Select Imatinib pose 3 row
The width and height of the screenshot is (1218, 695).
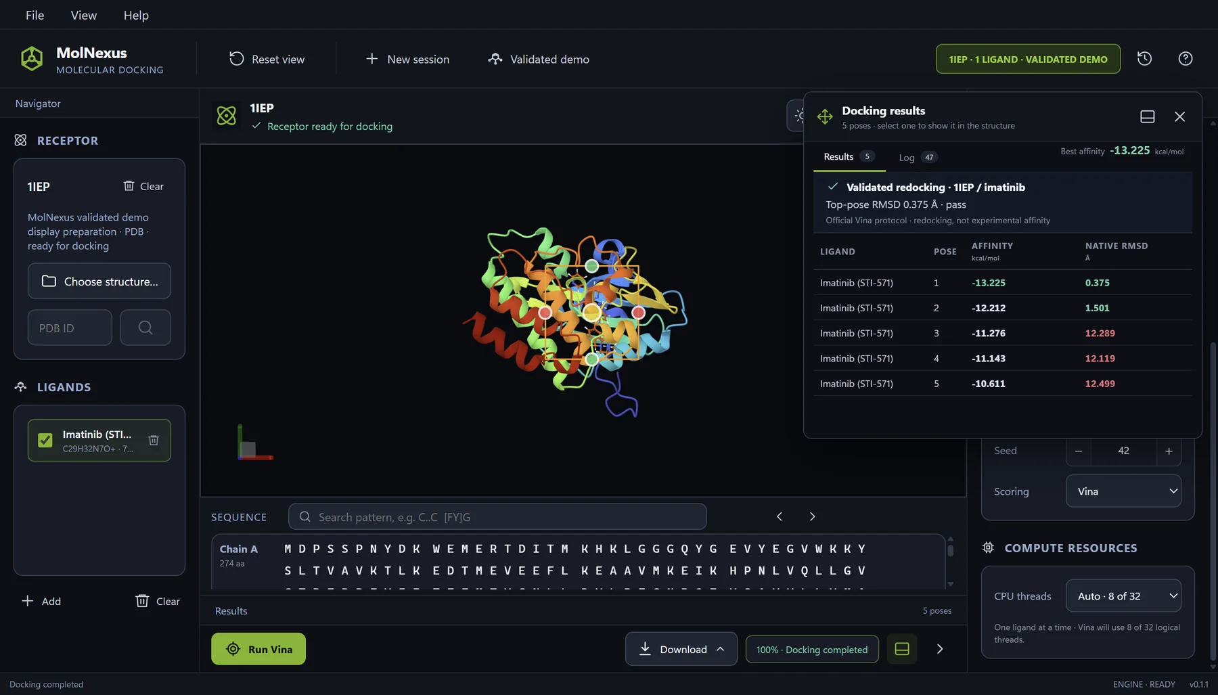tap(1002, 333)
